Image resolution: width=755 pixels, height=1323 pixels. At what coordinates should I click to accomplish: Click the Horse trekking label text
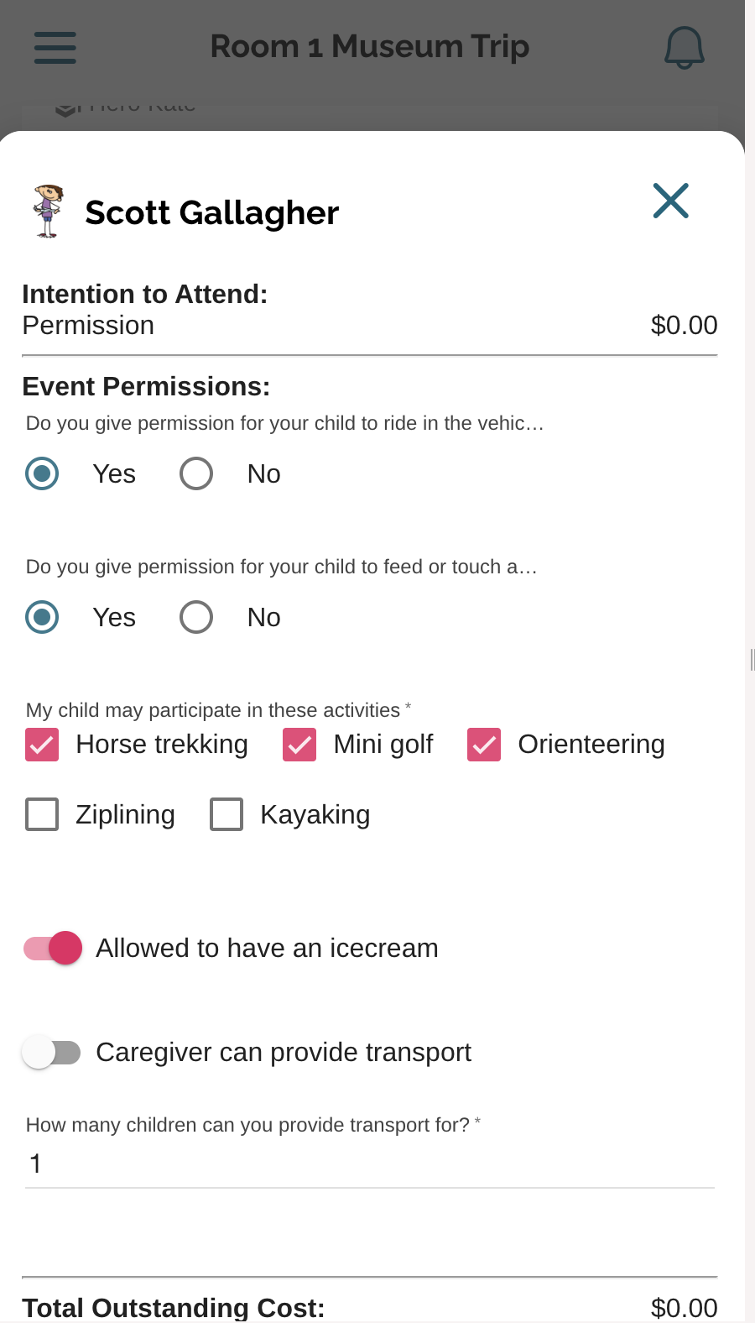point(161,745)
